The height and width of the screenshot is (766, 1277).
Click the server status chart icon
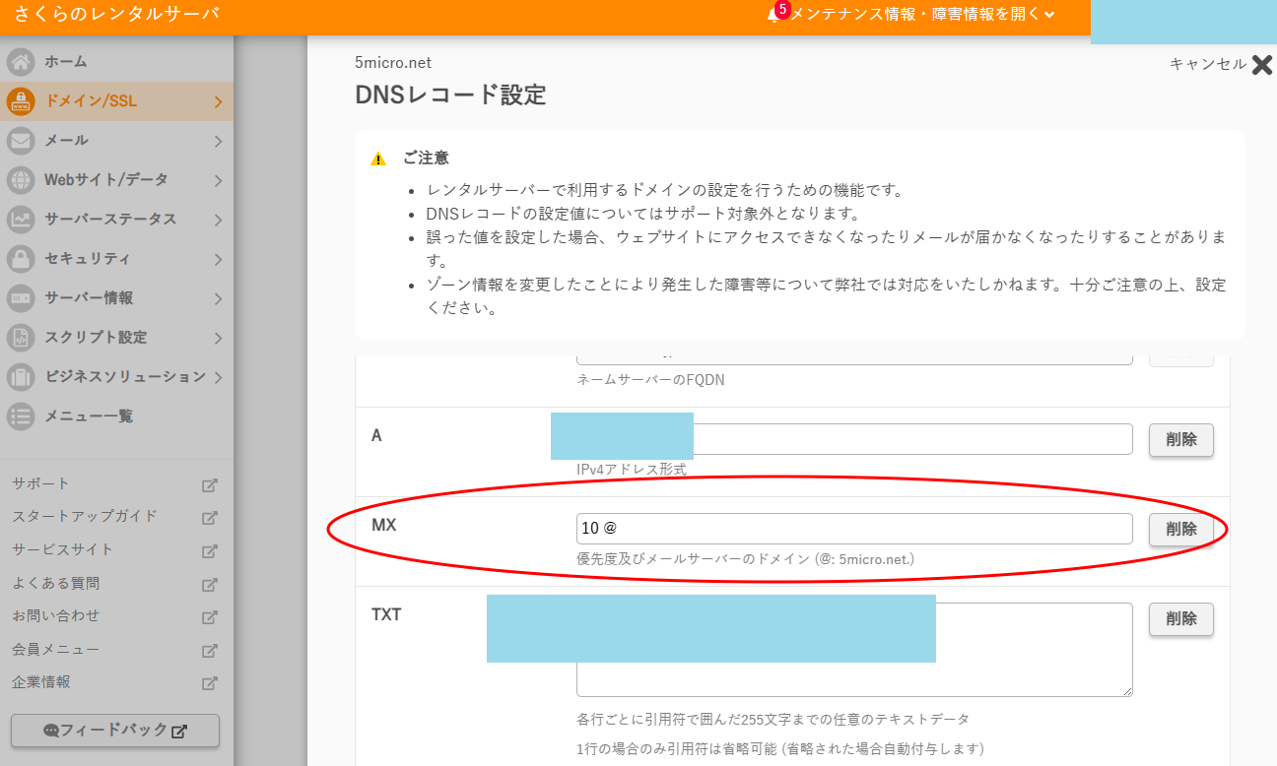click(21, 220)
